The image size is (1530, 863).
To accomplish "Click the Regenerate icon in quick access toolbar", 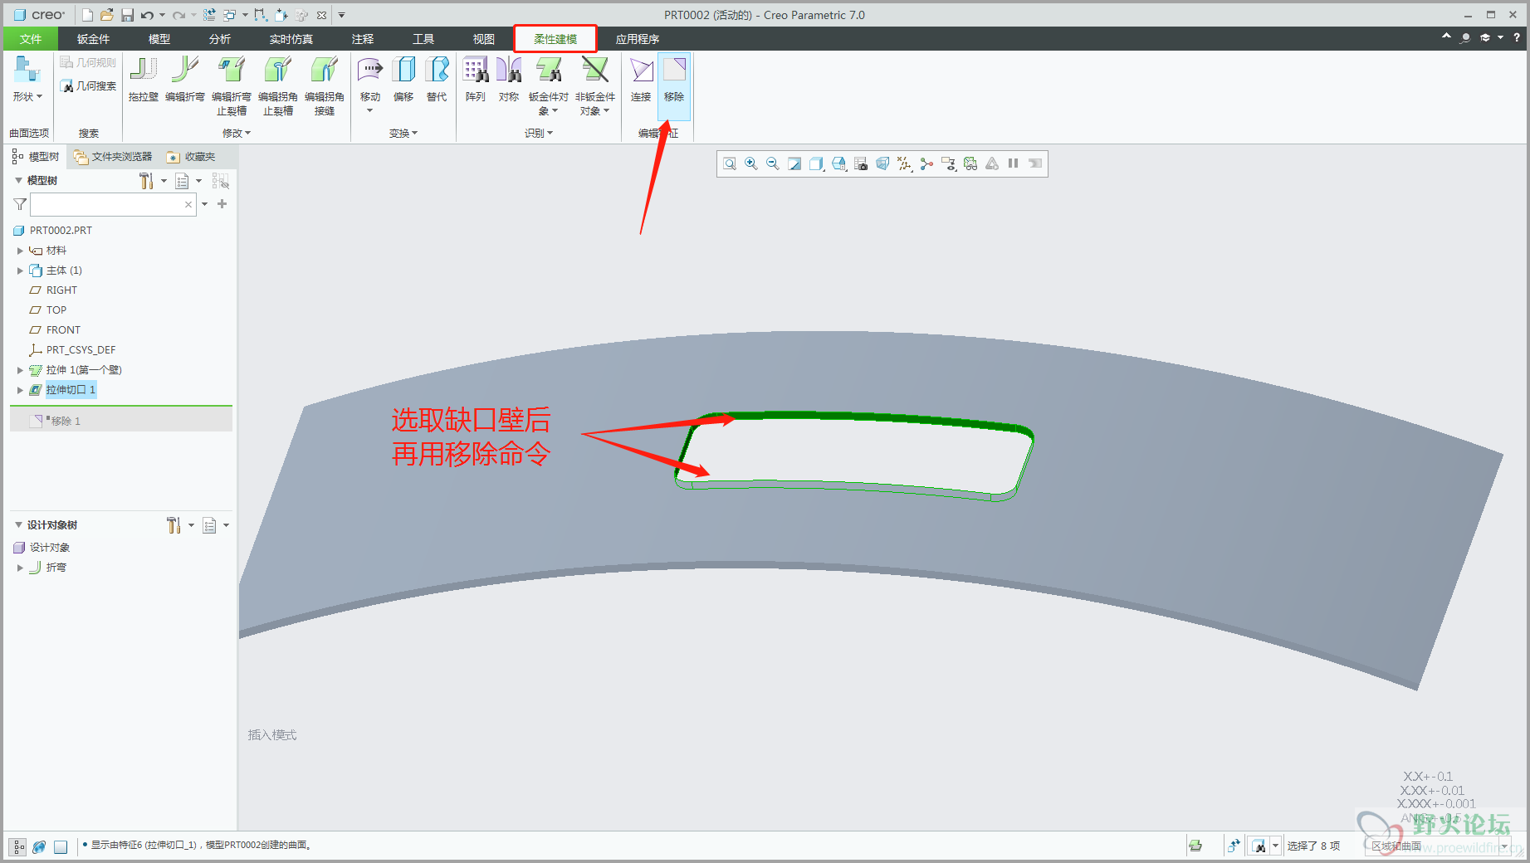I will coord(209,15).
